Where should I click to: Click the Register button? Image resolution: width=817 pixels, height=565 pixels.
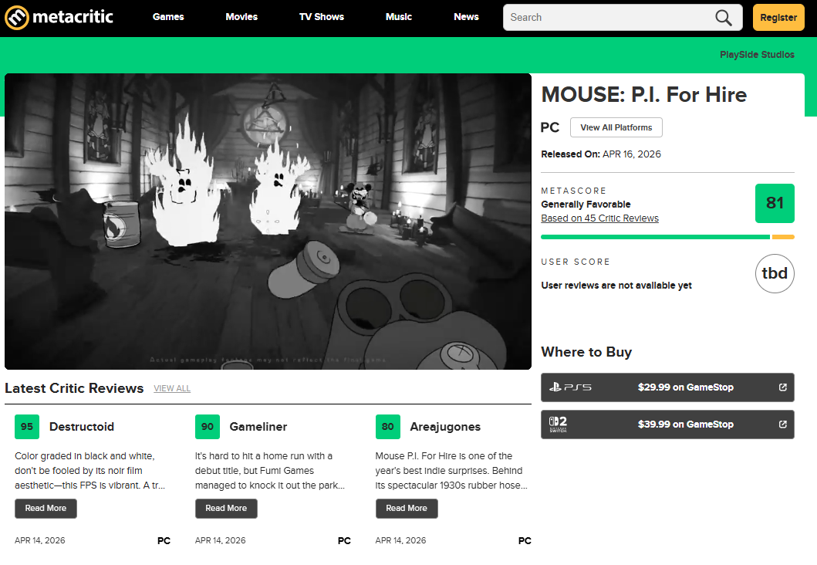778,17
